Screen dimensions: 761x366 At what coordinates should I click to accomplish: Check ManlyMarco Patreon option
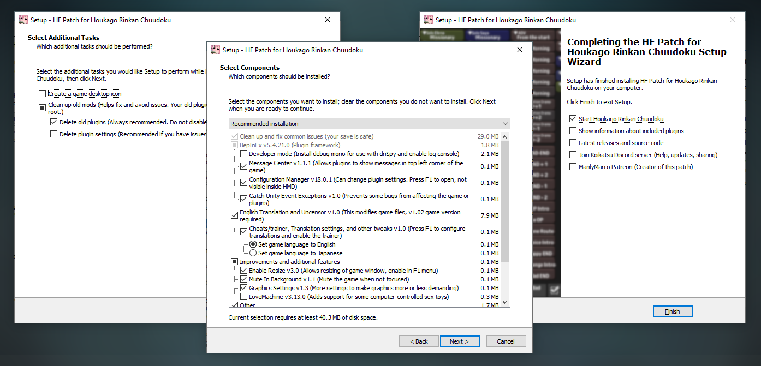coord(573,167)
